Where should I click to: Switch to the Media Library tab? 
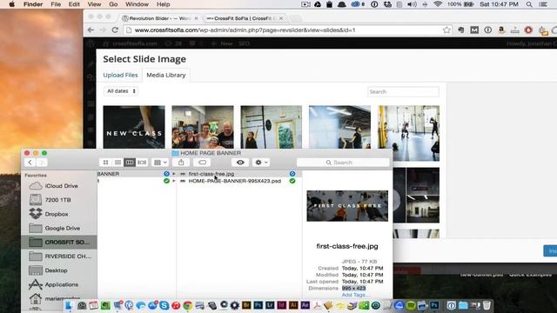(x=166, y=75)
